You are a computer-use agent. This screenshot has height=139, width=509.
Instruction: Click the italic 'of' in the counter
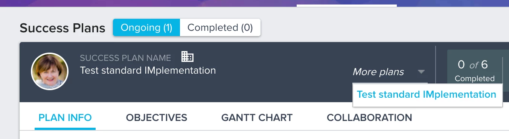(474, 65)
